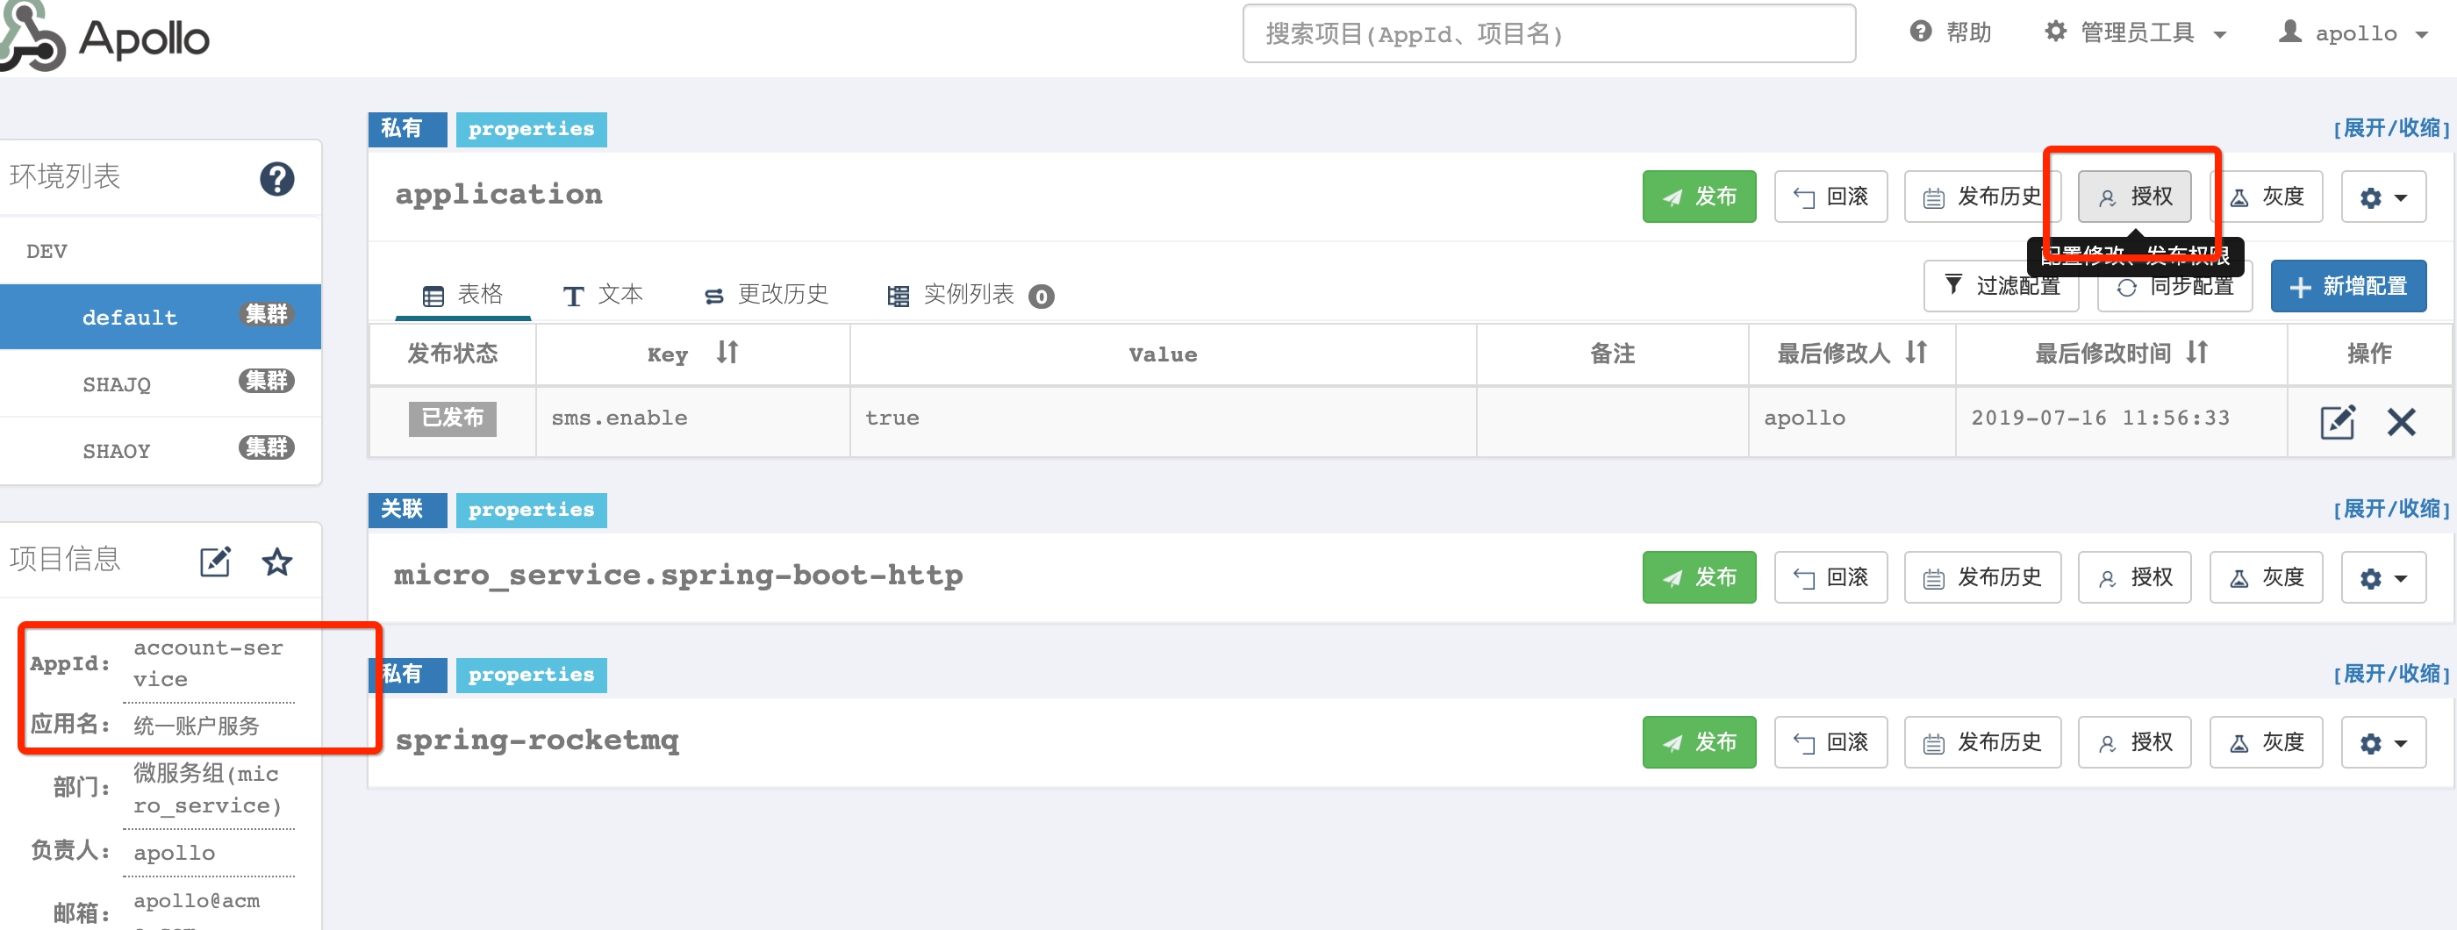
Task: Select the DEV environment
Action: pyautogui.click(x=161, y=251)
